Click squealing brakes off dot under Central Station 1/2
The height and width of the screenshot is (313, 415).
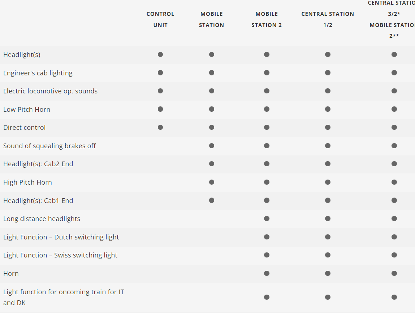328,146
